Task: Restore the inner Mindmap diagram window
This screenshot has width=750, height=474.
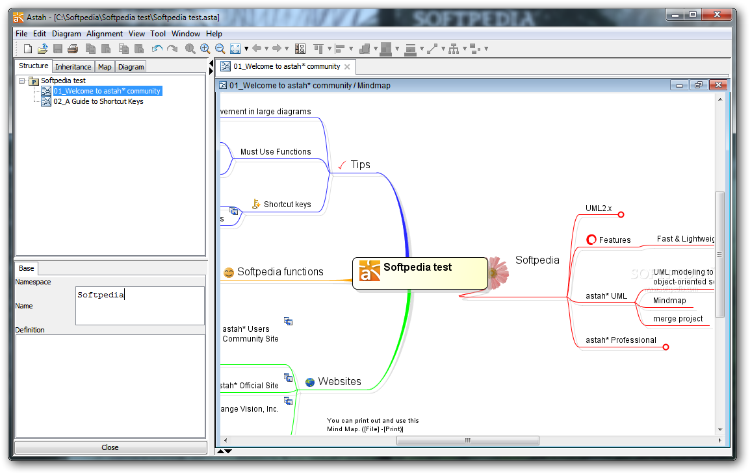Action: point(699,86)
